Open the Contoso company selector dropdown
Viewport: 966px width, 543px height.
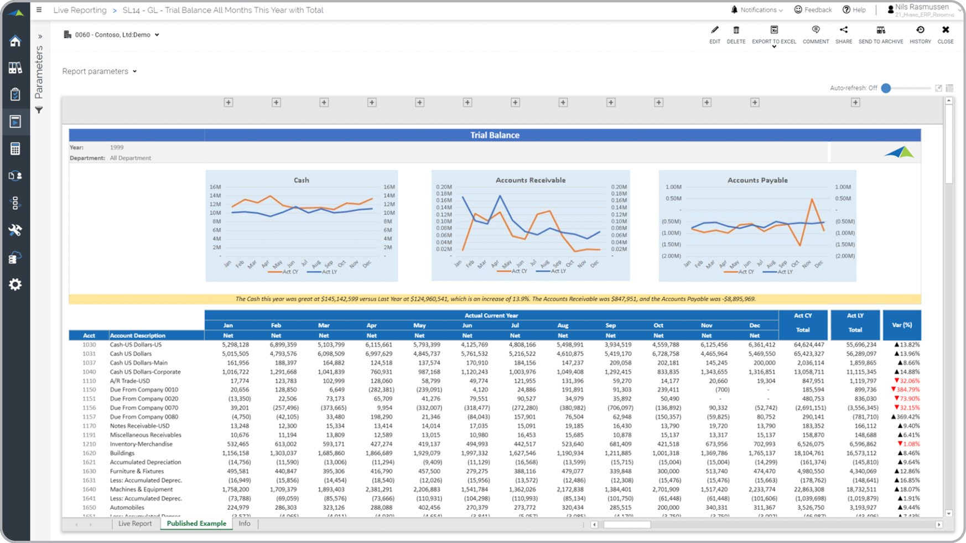coord(112,35)
